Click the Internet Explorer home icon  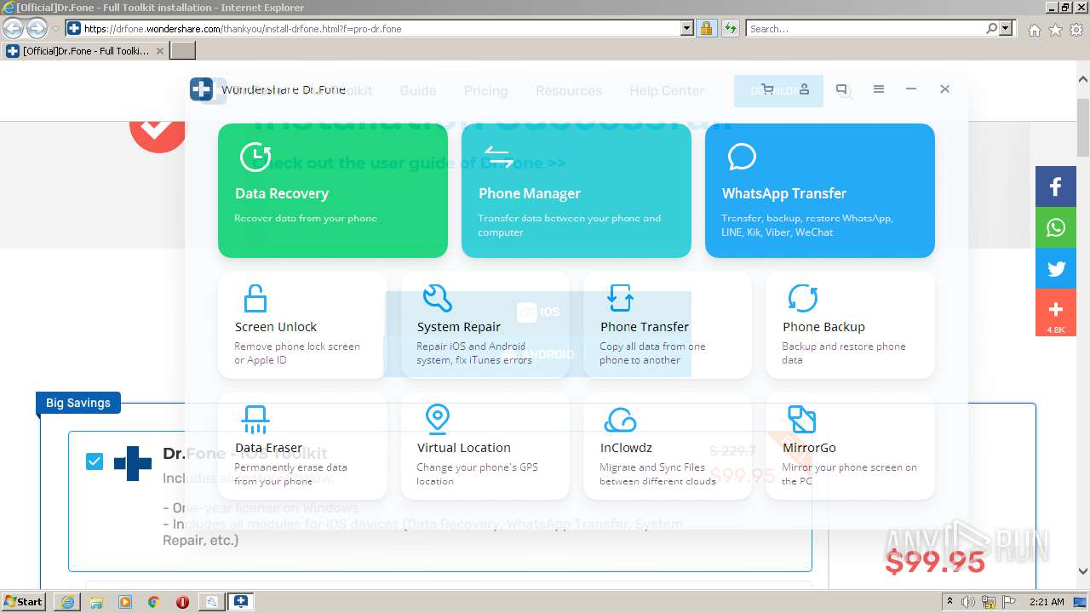[1034, 29]
